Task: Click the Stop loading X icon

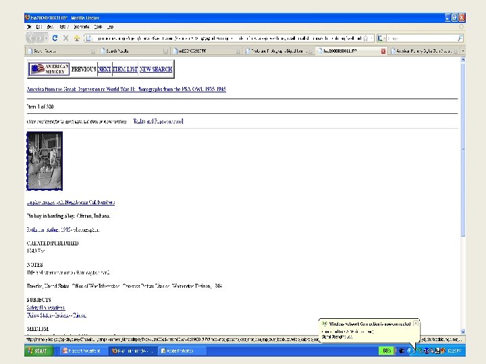Action: (65, 38)
